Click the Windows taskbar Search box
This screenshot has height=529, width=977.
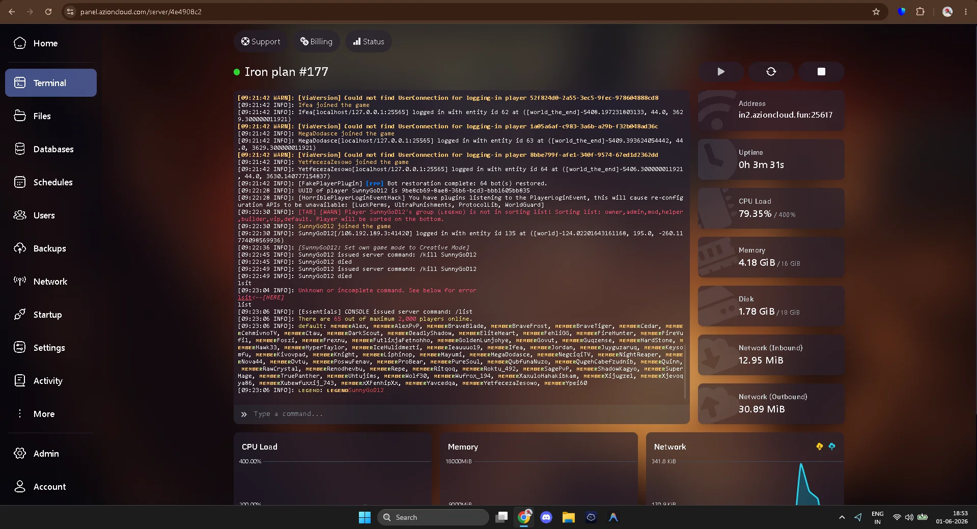coord(433,517)
